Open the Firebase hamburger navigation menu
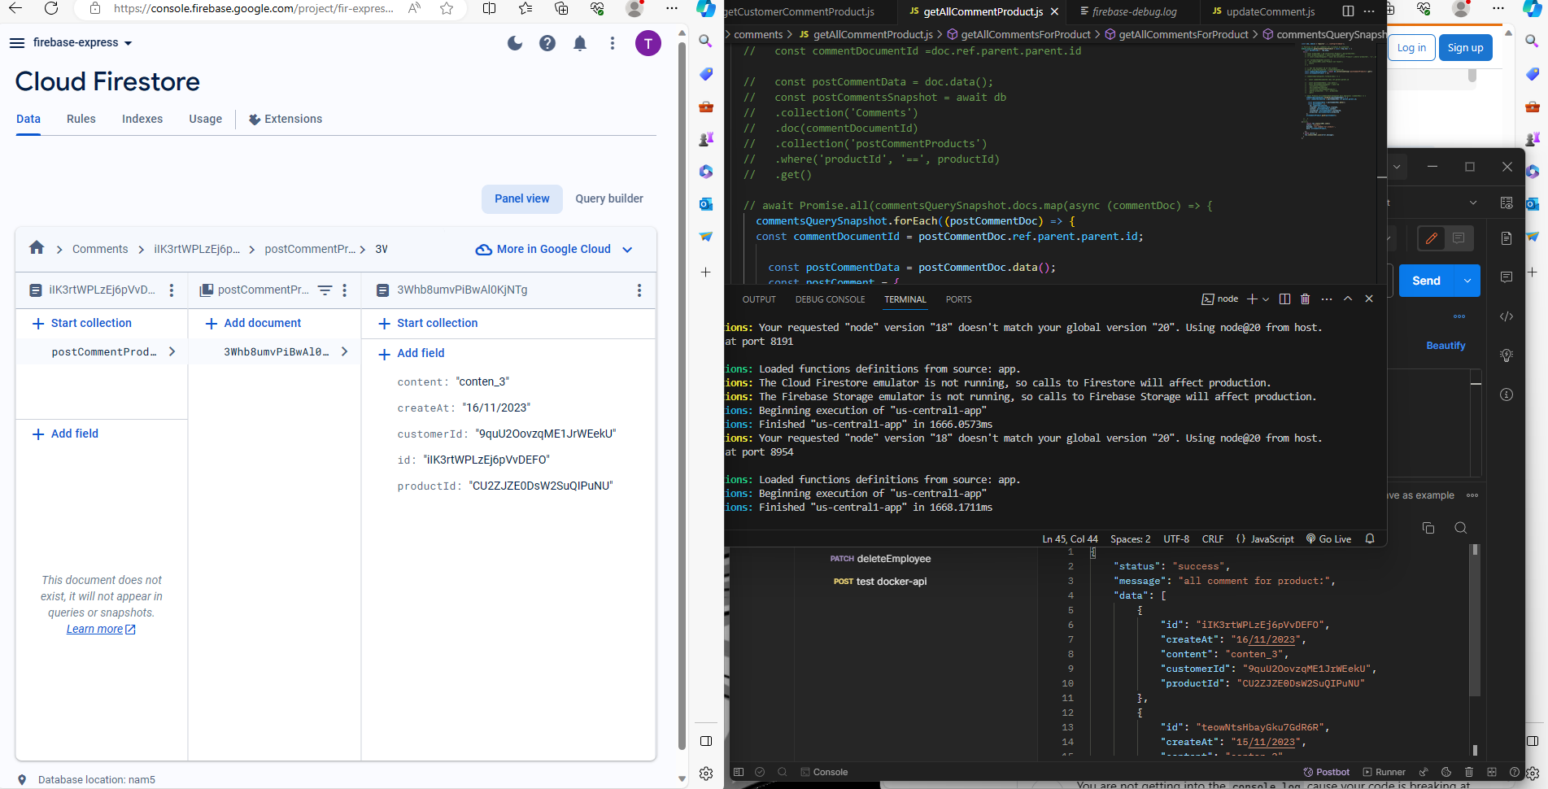The height and width of the screenshot is (789, 1548). tap(17, 43)
